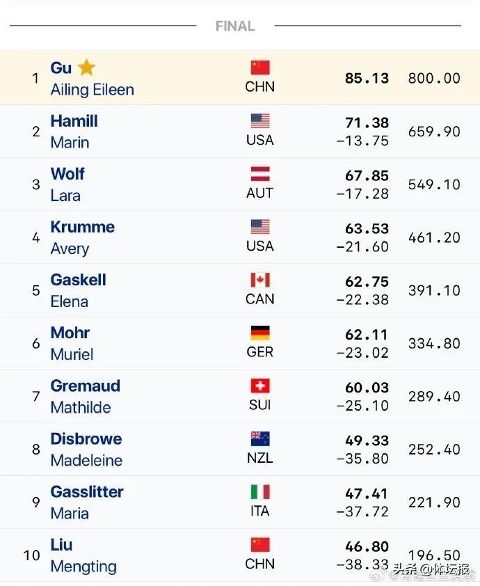Screen dimensions: 480x586
Task: Select rank 6 Mohr Muriel row
Action: coord(240,343)
